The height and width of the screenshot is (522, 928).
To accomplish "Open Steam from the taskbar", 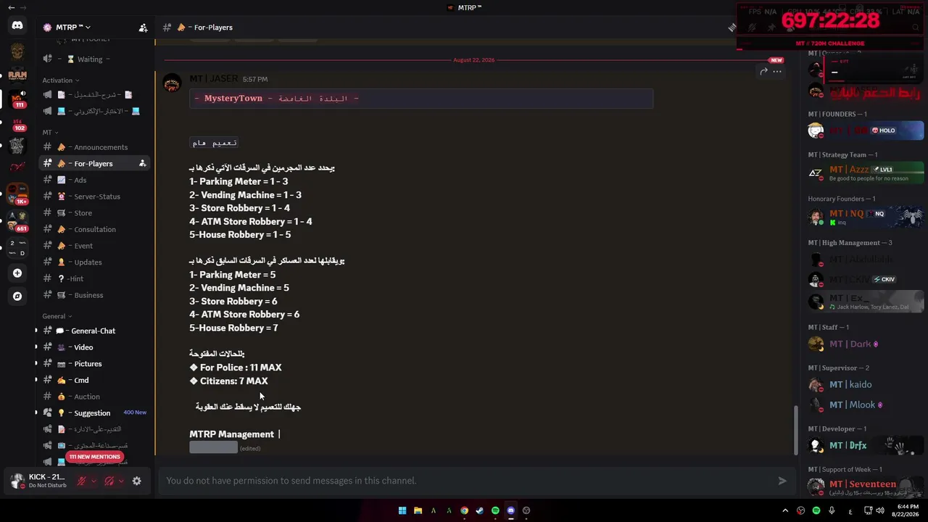I will pyautogui.click(x=480, y=510).
